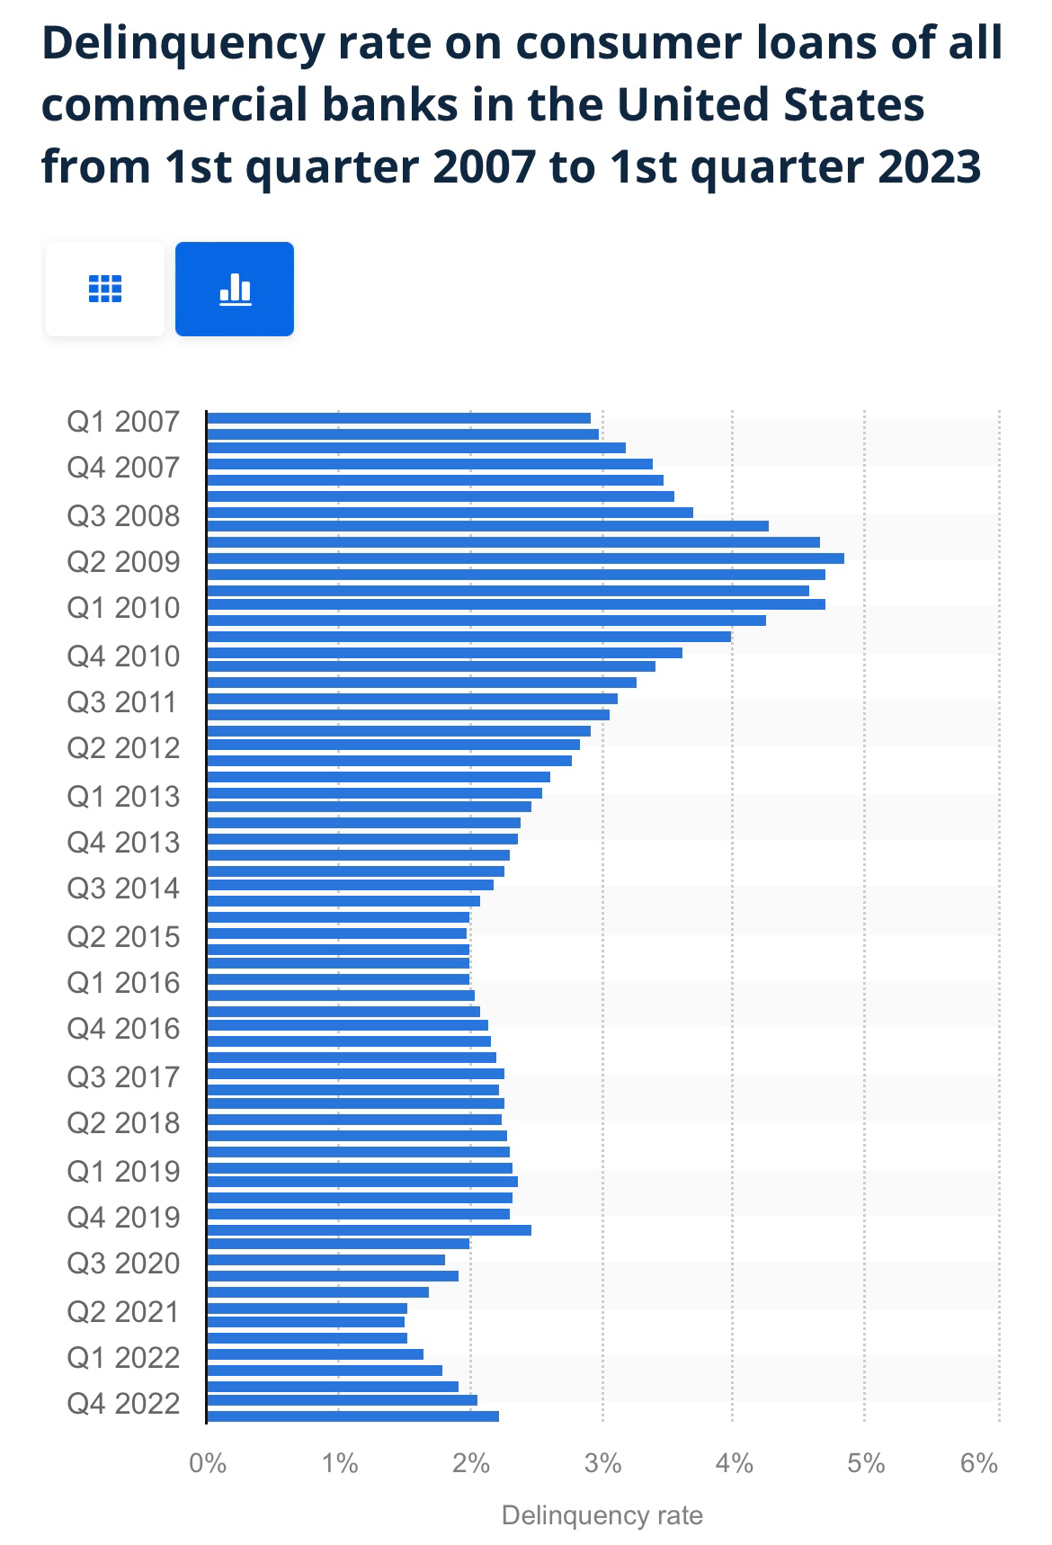Screen dimensions: 1052x1545
Task: Select the Q1 2010 bar
Action: [516, 604]
